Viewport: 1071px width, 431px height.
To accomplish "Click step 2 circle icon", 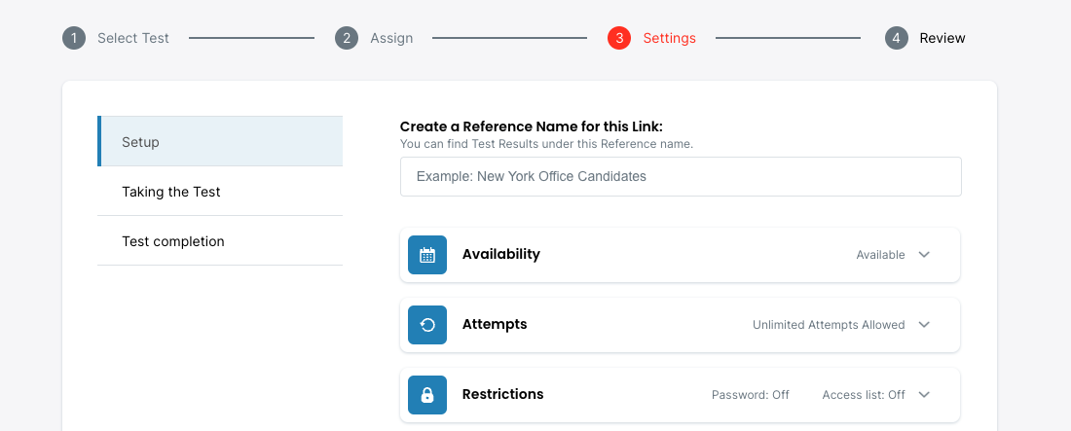I will 347,38.
